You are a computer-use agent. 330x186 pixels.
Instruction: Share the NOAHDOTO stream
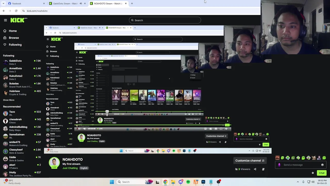click(x=255, y=169)
